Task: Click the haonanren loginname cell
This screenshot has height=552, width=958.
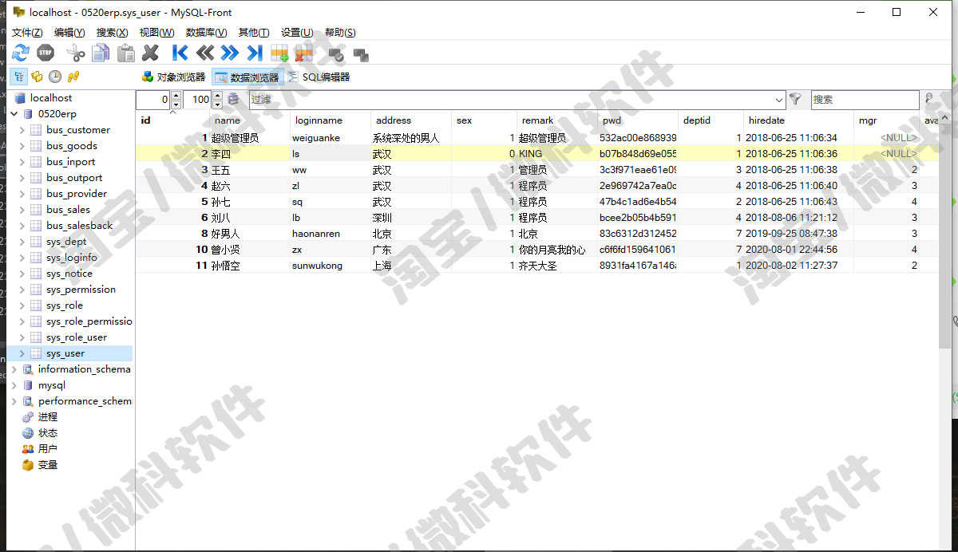Action: (x=331, y=234)
